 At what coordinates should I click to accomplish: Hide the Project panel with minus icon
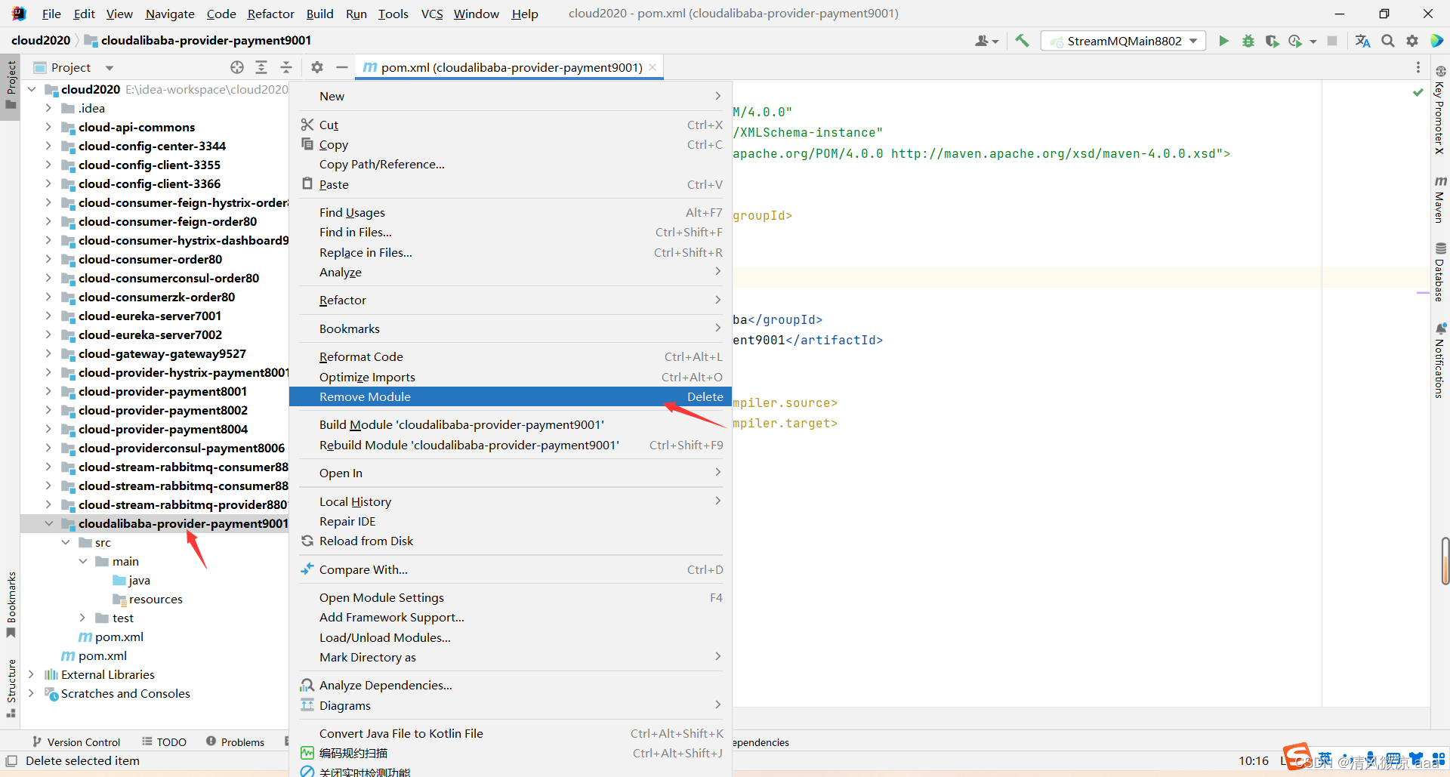point(342,67)
